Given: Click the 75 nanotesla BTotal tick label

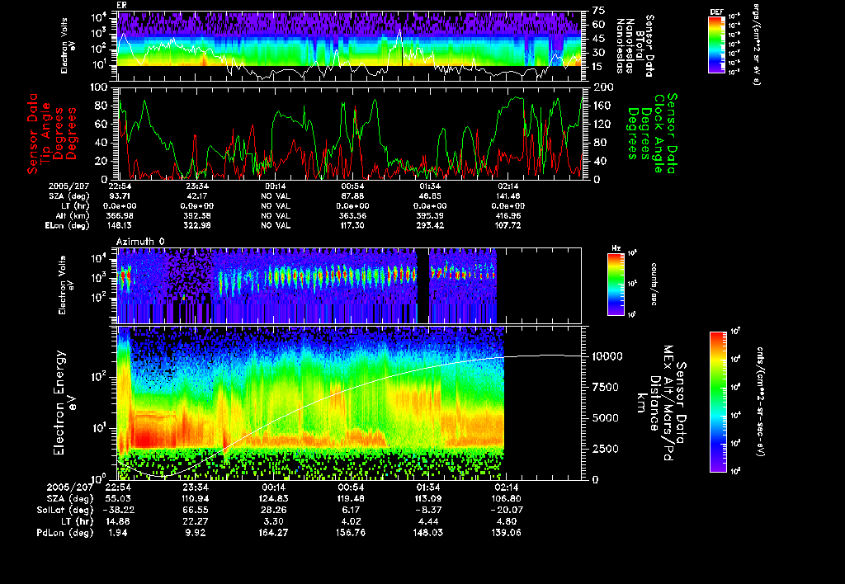Looking at the screenshot, I should point(598,11).
